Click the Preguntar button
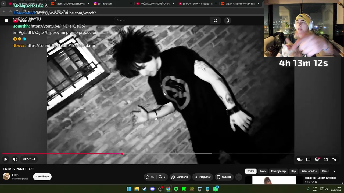Viewport: 344px width, 193px height. [203, 177]
